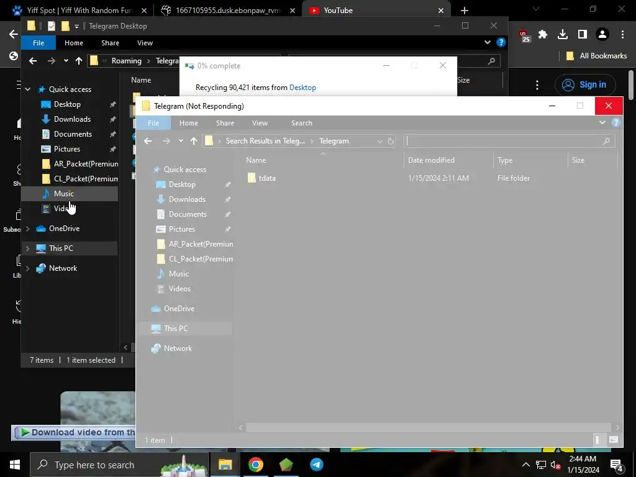Image resolution: width=636 pixels, height=477 pixels.
Task: Refresh address bar in Telegram (Not Responding) window
Action: pyautogui.click(x=391, y=141)
